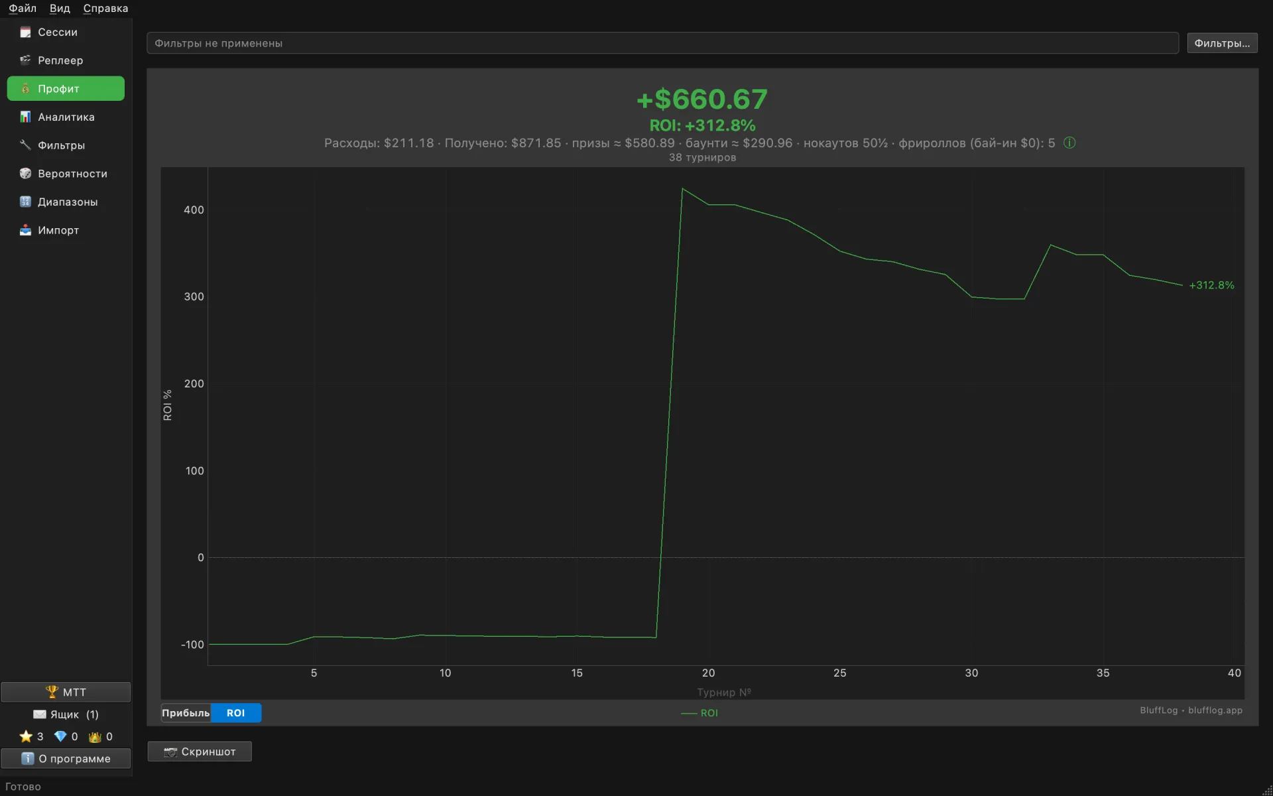Click the Реплеер sidebar icon
The image size is (1273, 796).
25,60
